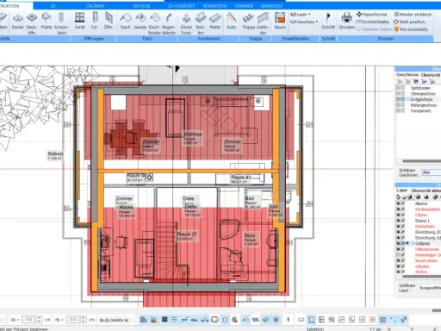This screenshot has height=331, width=441.
Task: Increase dx value with stepper arrow
Action: point(40,318)
